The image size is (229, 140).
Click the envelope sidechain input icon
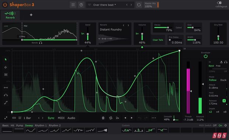click(221, 62)
